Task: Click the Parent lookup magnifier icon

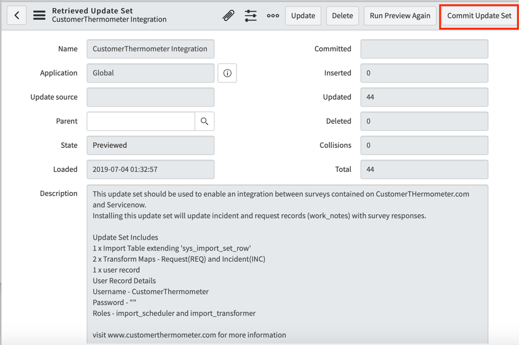Action: point(205,121)
